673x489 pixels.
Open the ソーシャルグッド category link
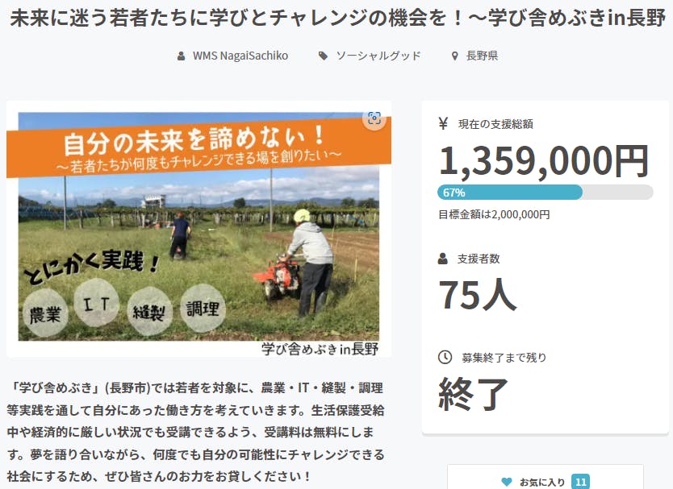point(378,56)
